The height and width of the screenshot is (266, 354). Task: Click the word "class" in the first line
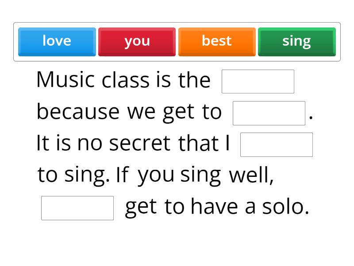pos(125,80)
